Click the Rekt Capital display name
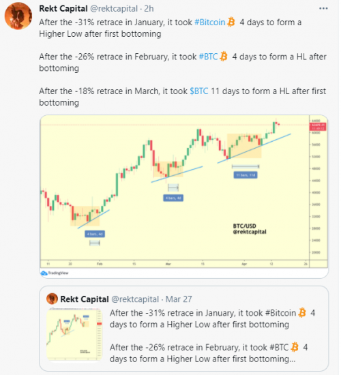This screenshot has height=375, width=341. coord(63,9)
